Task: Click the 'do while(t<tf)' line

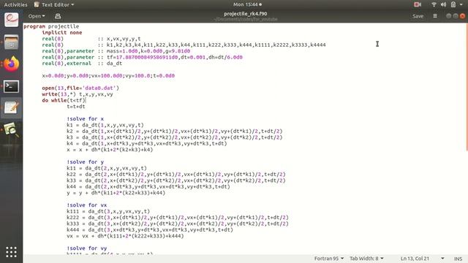Action: click(64, 100)
